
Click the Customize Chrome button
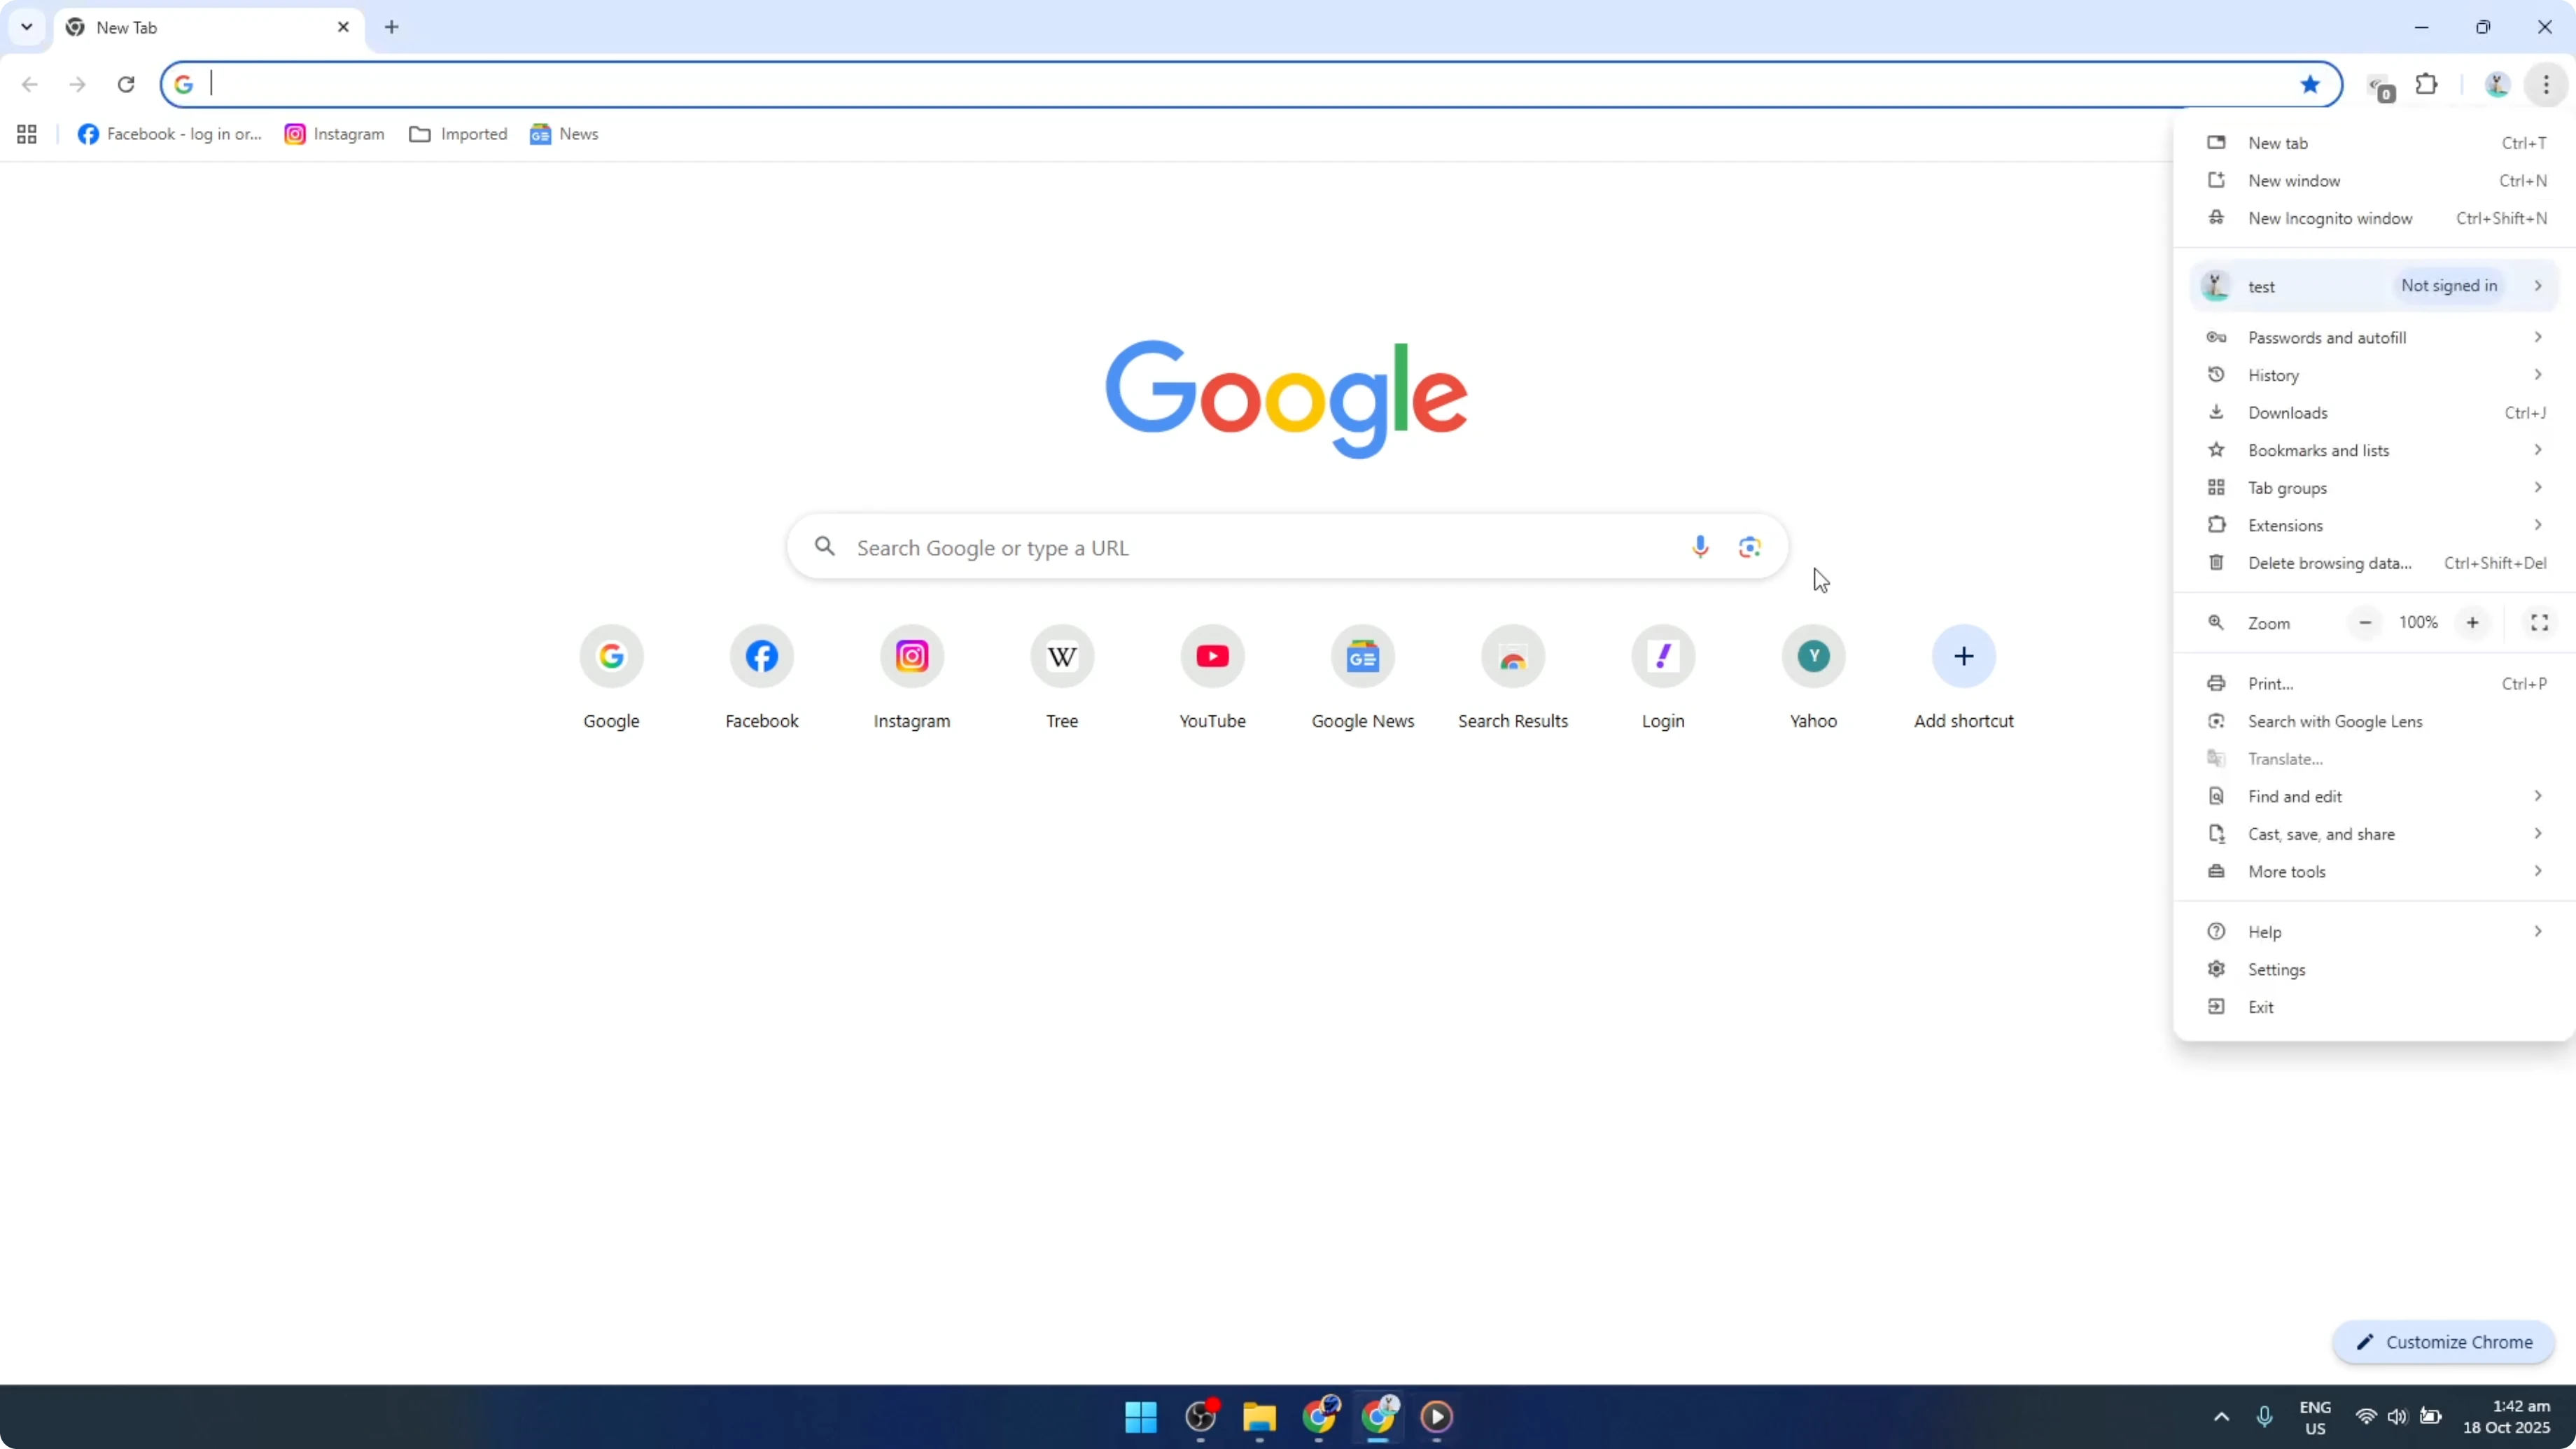coord(2443,1342)
